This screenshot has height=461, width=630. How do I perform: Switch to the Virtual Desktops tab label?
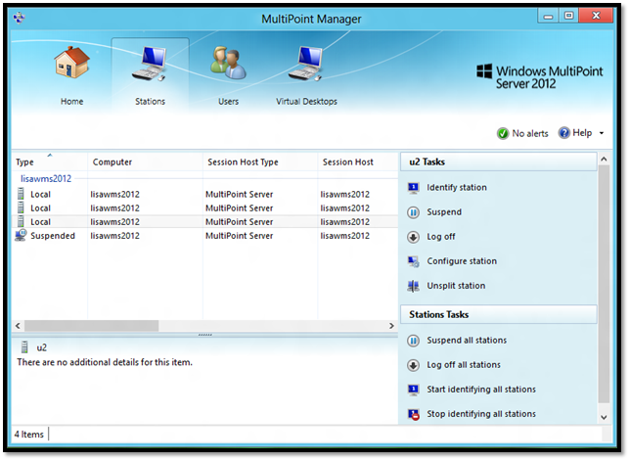(306, 101)
